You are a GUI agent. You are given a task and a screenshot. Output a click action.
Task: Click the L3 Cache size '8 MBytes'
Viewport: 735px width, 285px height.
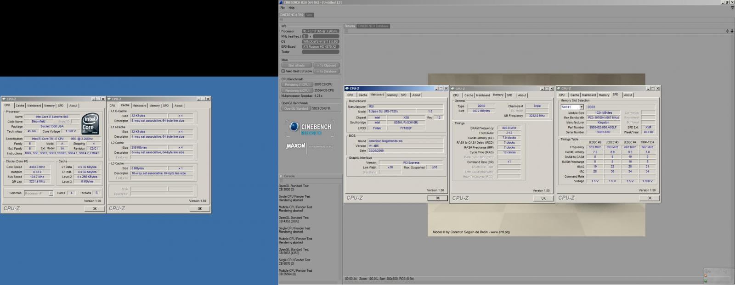[148, 168]
